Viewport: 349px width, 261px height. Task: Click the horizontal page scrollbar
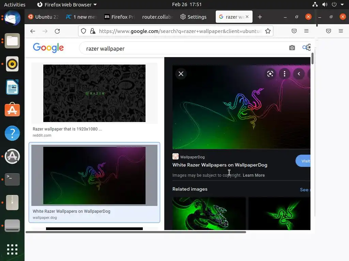pyautogui.click(x=136, y=232)
